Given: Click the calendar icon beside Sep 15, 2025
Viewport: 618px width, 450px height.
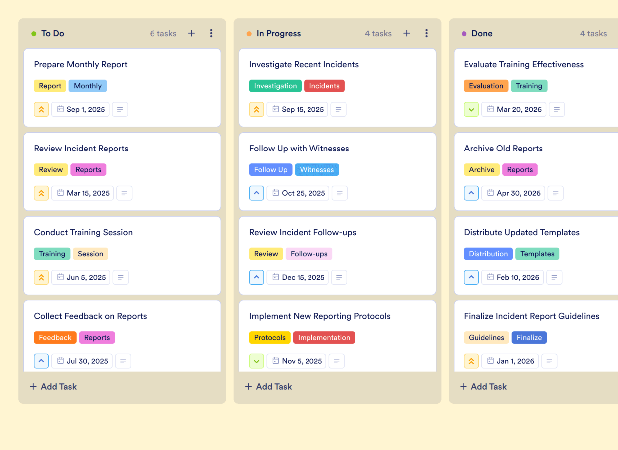Looking at the screenshot, I should pos(275,109).
